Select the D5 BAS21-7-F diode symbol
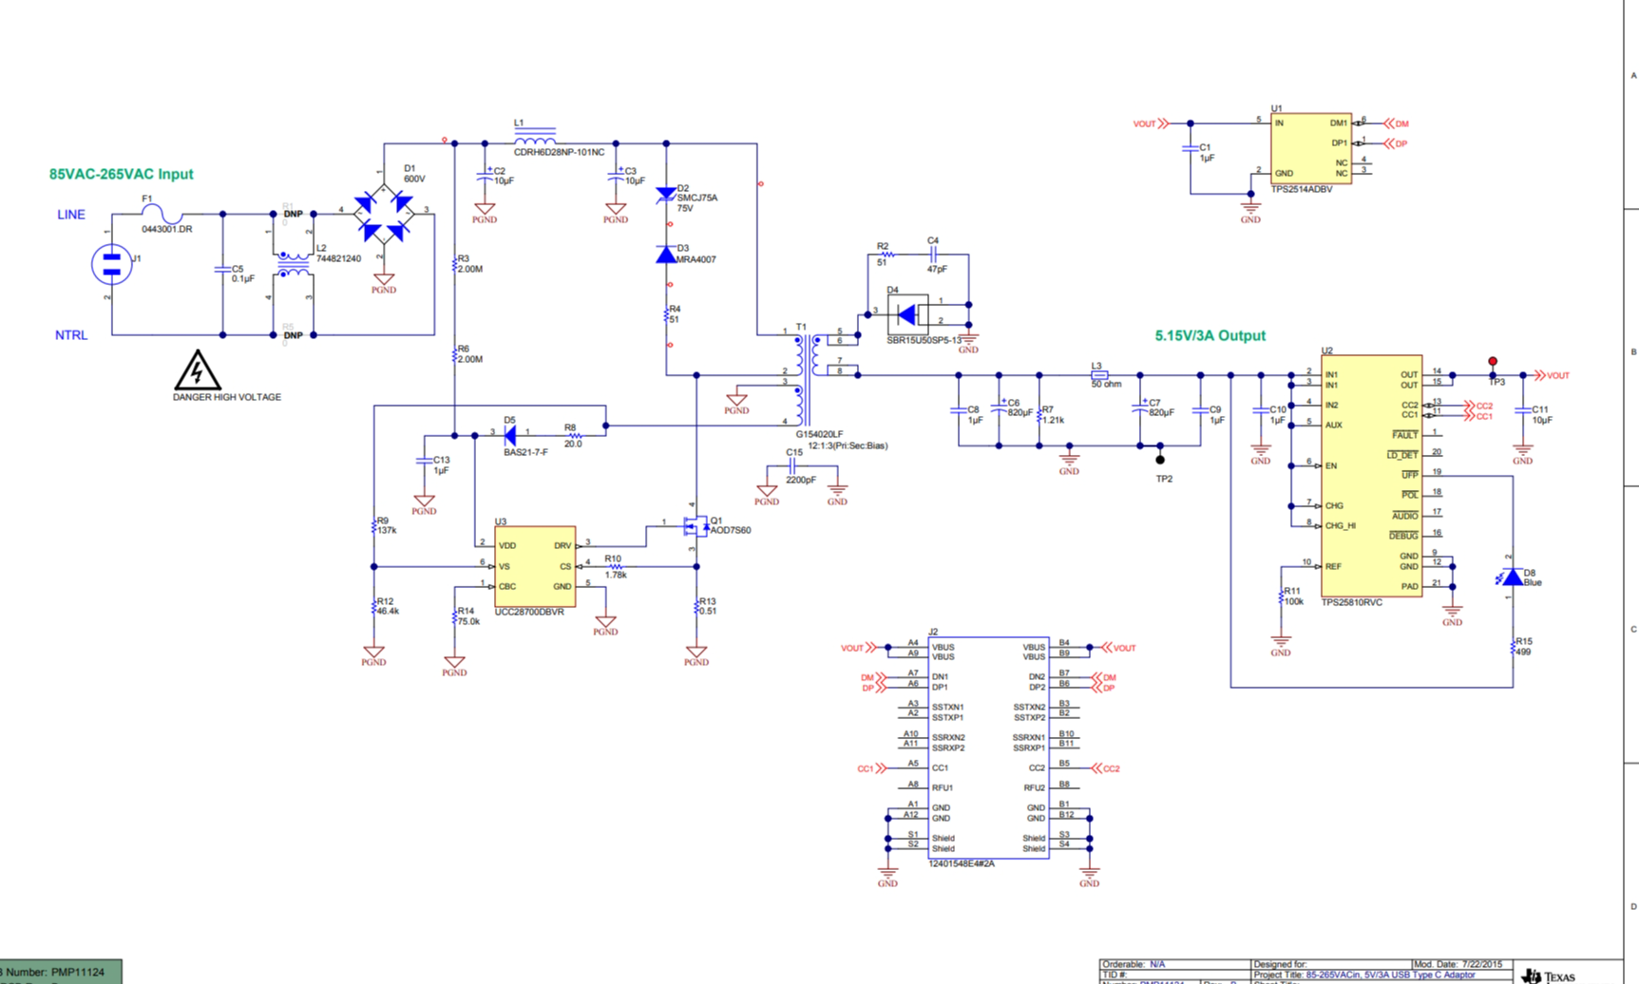Image resolution: width=1639 pixels, height=984 pixels. (510, 436)
